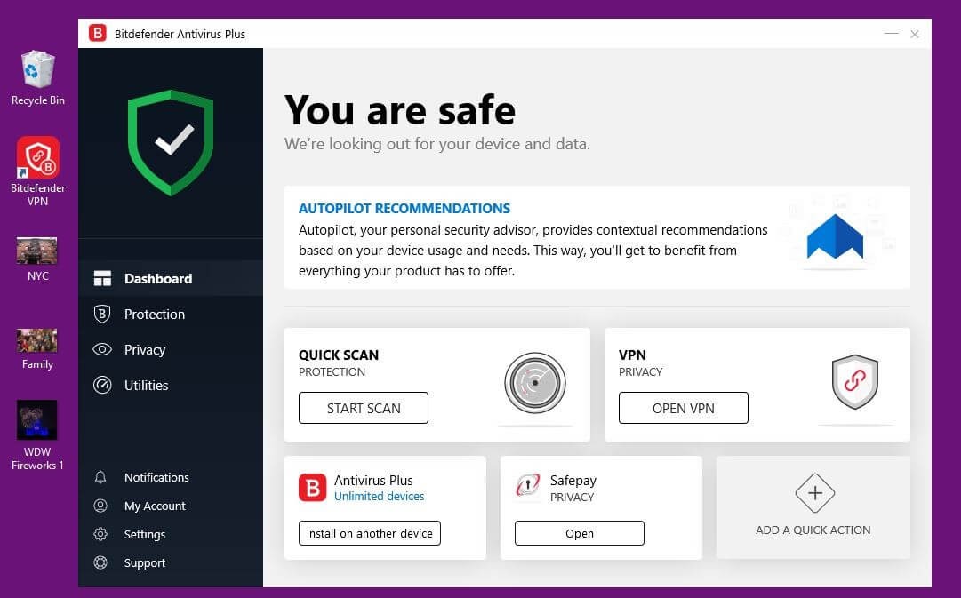
Task: Open the Recycle Bin on the desktop
Action: coord(37,69)
